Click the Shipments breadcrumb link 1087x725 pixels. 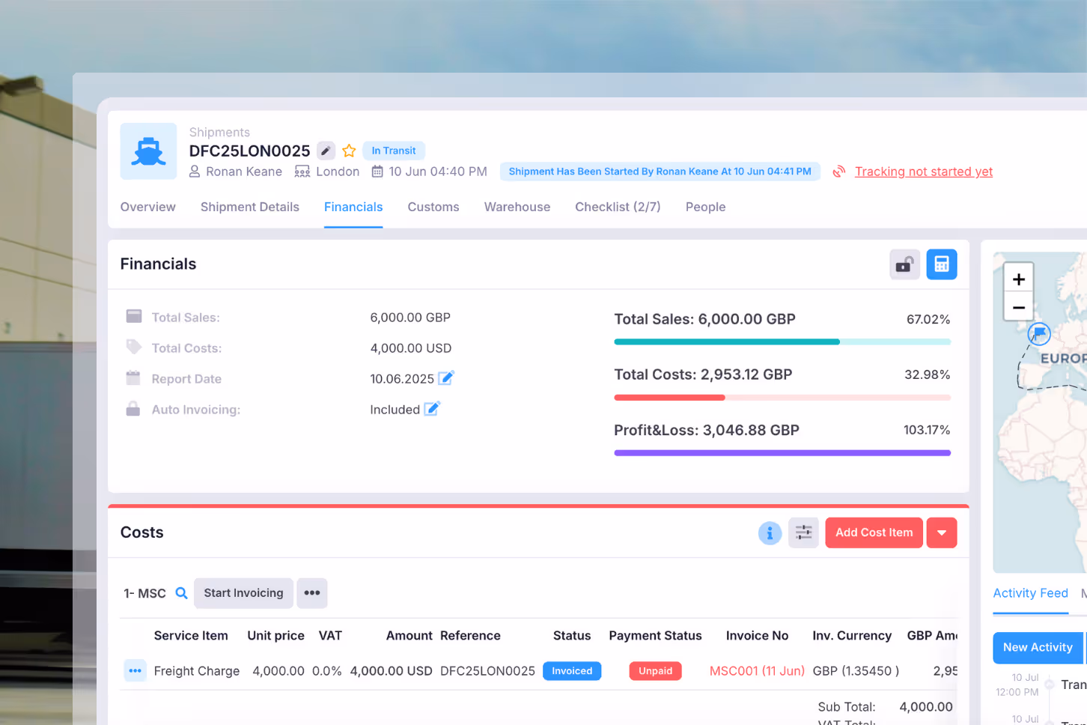tap(219, 132)
